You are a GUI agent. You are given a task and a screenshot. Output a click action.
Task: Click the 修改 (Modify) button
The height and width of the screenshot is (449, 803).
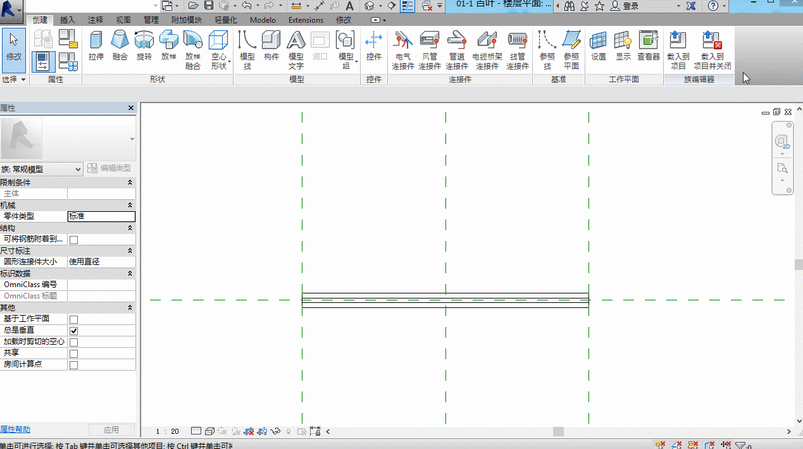tap(14, 50)
